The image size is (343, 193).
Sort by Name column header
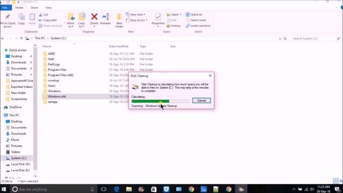pos(47,47)
